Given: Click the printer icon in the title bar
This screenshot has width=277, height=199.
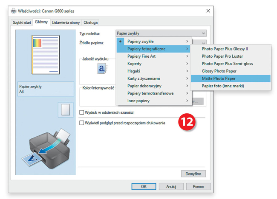Looking at the screenshot, I should point(14,11).
